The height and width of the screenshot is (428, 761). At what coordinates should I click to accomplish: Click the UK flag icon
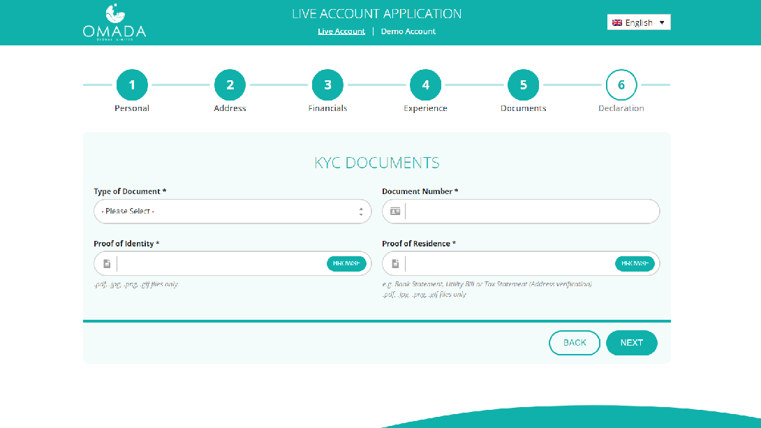coord(617,23)
